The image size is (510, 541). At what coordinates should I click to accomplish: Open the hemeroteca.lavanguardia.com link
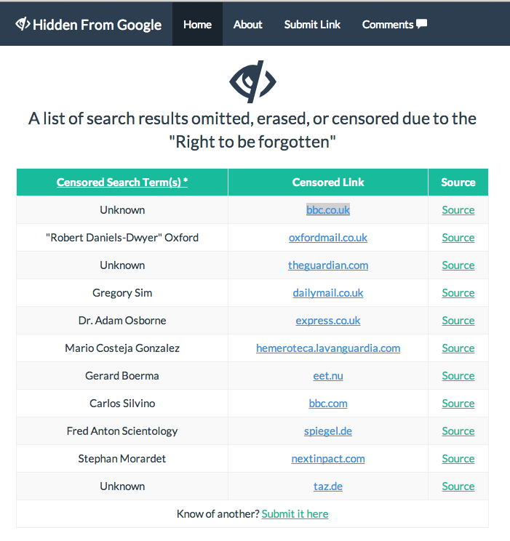(328, 348)
